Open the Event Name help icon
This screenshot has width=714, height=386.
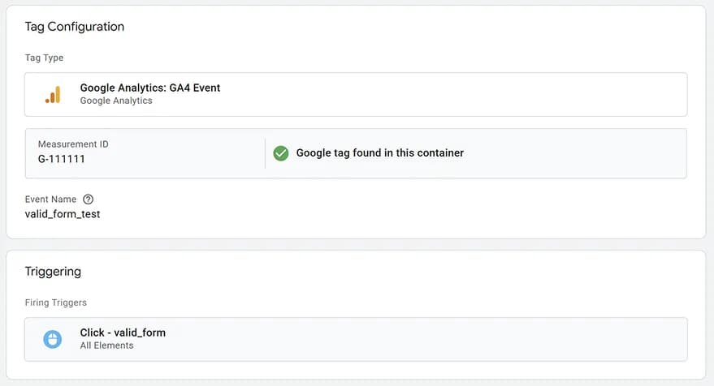(x=89, y=199)
